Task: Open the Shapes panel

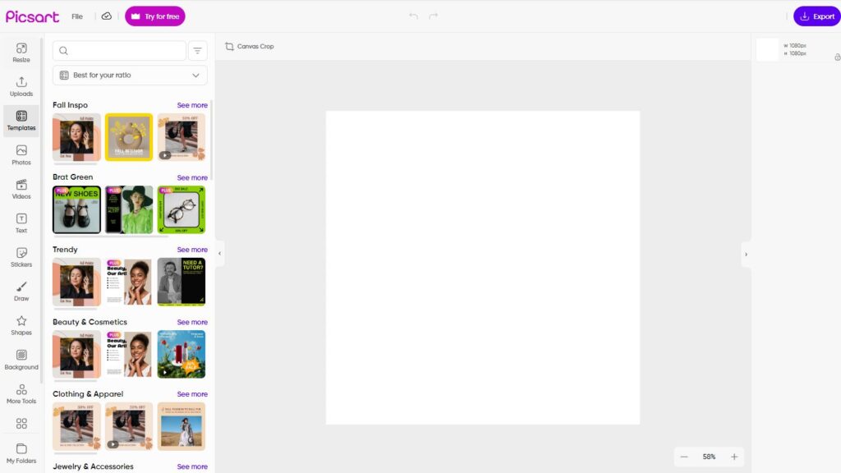Action: 21,325
